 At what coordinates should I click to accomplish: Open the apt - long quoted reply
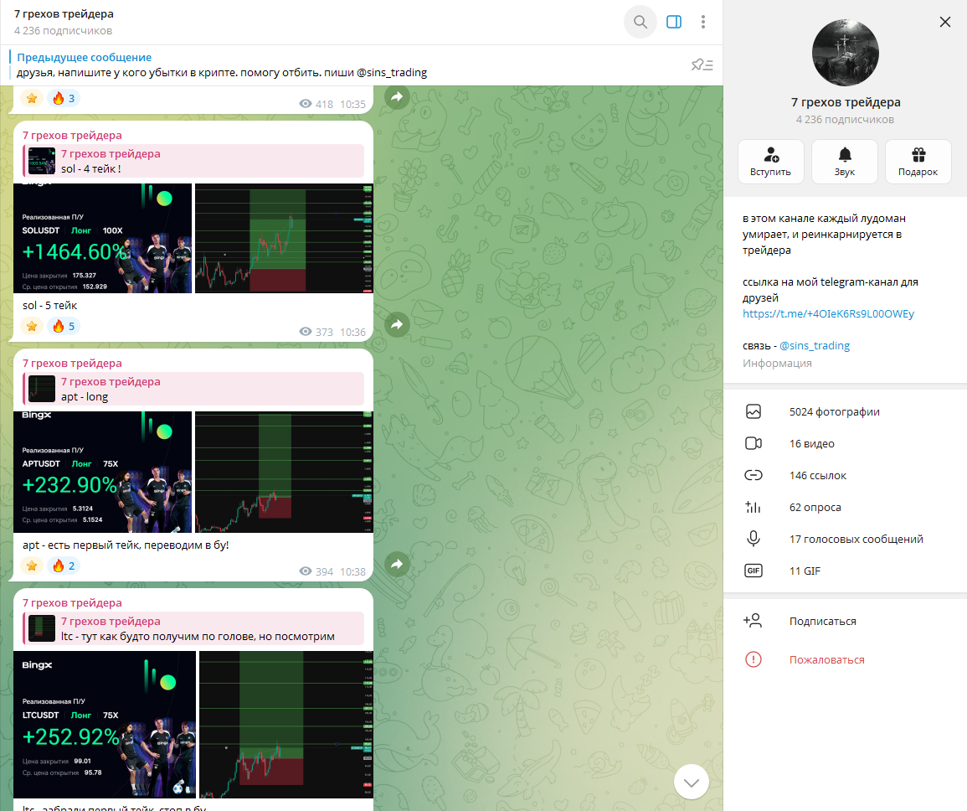click(x=193, y=389)
